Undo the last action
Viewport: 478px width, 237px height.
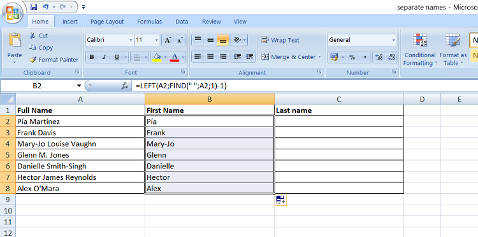tap(45, 7)
